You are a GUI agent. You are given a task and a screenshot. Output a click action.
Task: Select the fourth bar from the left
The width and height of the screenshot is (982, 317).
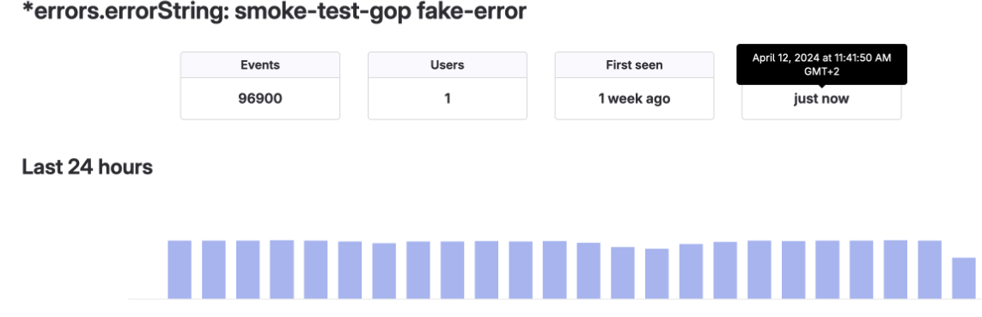point(282,270)
